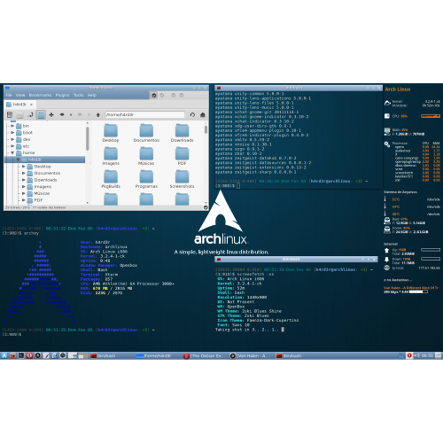Open window menu of the upper /bin/bash terminal

point(219,88)
